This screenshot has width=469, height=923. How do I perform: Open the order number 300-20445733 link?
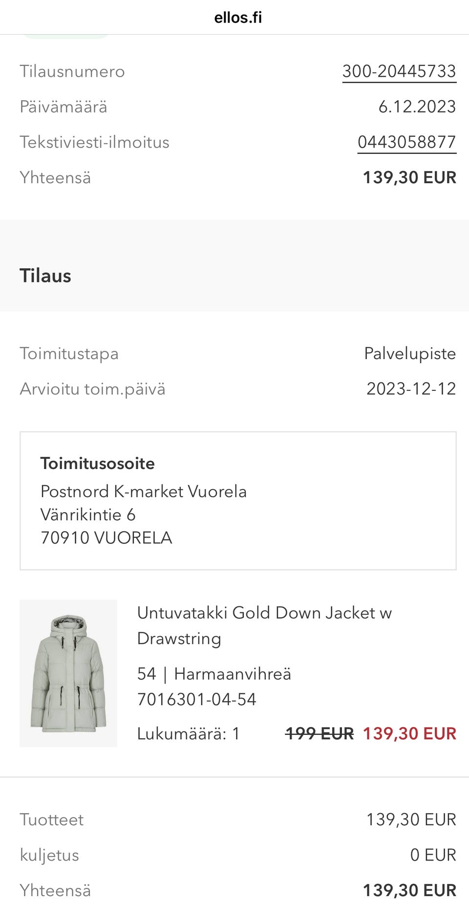pos(399,71)
